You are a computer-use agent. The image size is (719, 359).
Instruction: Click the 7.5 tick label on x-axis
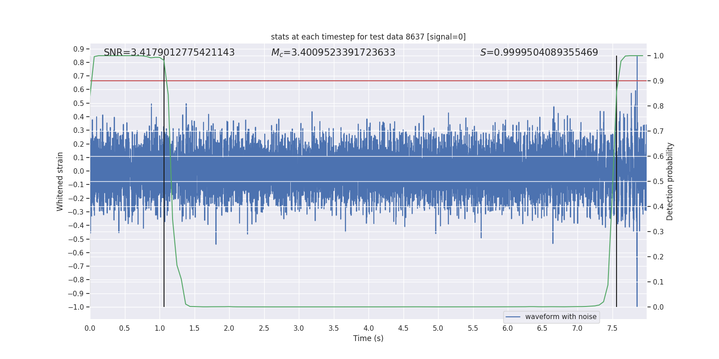tap(612, 328)
